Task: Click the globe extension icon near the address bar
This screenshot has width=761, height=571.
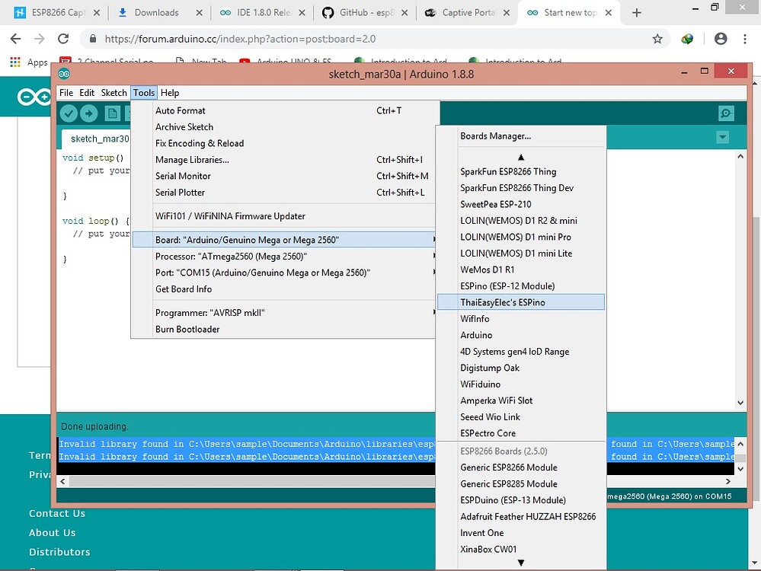Action: point(686,38)
